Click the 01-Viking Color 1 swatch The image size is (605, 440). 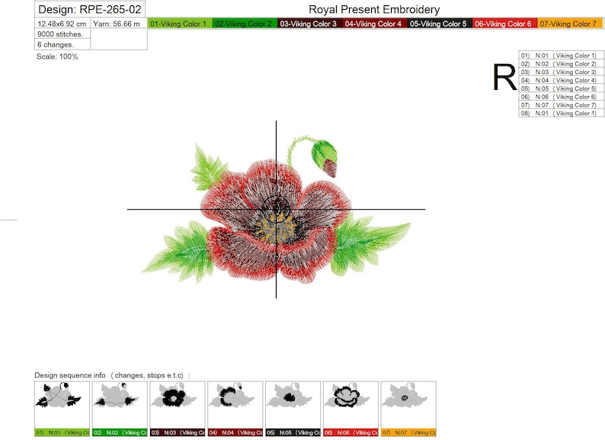coord(180,24)
